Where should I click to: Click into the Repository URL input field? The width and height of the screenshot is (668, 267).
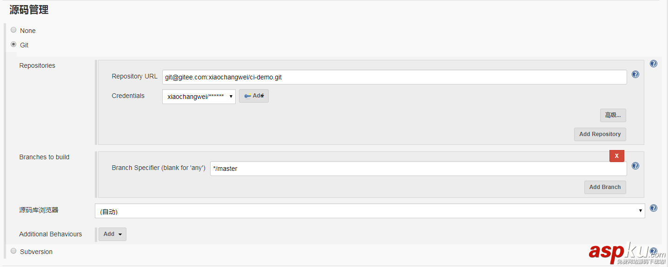click(x=394, y=77)
